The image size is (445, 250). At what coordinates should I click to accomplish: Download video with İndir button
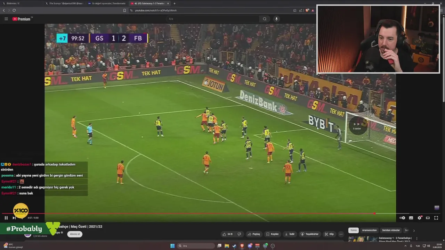[290, 234]
